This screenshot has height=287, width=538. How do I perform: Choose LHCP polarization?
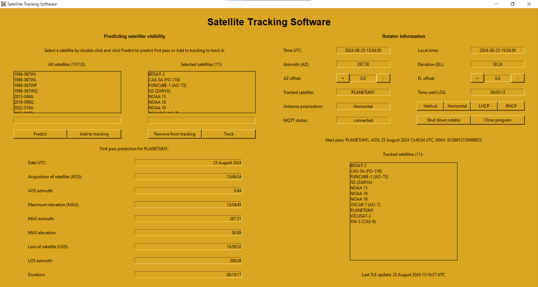point(484,106)
